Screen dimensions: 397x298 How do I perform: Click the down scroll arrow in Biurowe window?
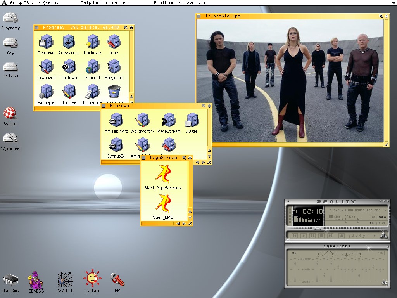pos(209,156)
